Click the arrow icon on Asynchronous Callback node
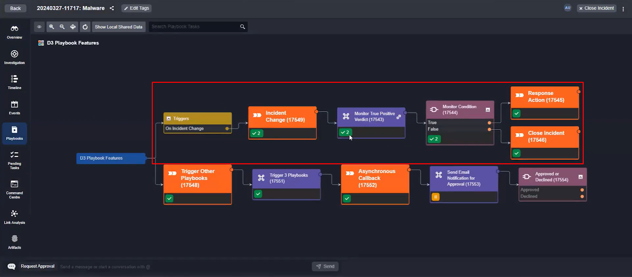 point(350,173)
